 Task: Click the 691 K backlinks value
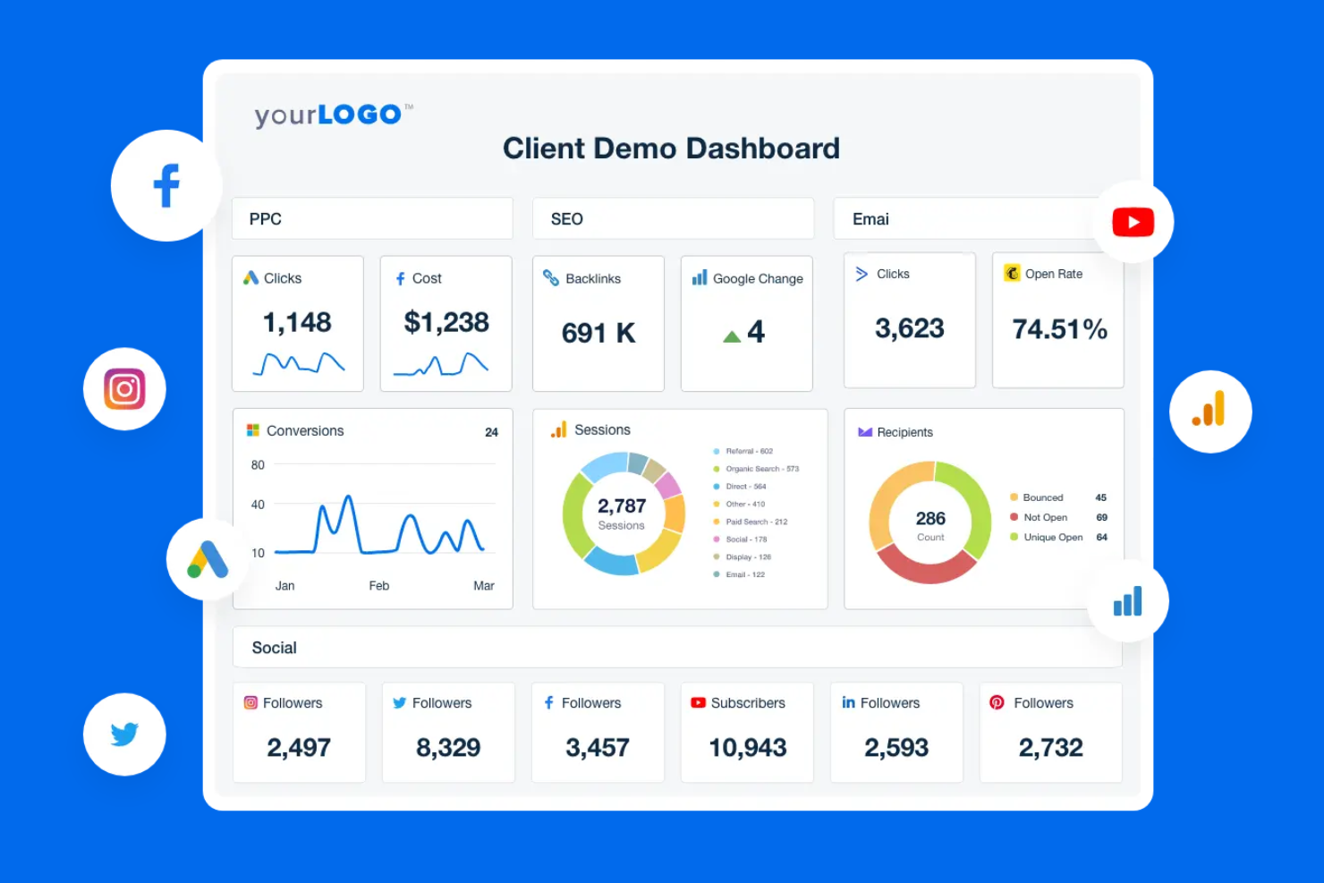598,333
